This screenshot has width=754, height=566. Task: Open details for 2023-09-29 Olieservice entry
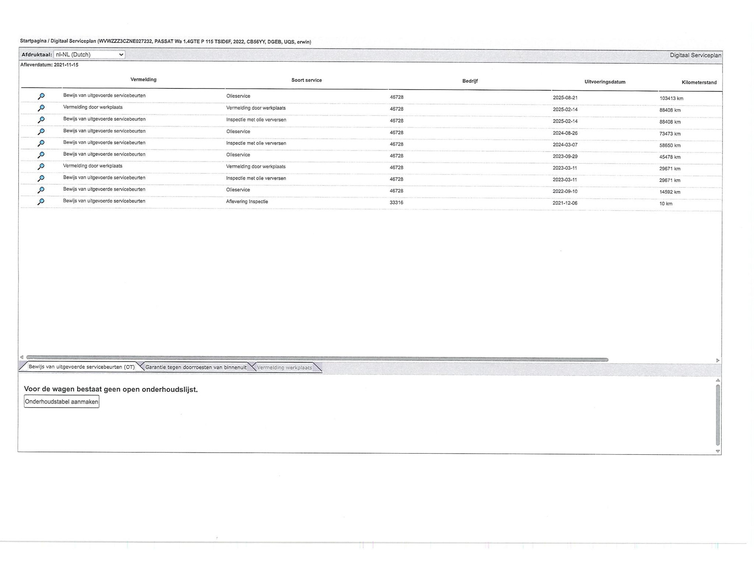pos(41,155)
